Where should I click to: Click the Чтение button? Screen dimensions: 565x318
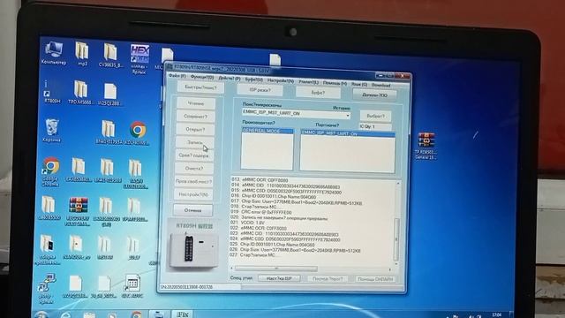click(x=196, y=103)
